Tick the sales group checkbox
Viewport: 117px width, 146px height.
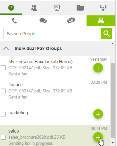pyautogui.click(x=3, y=137)
